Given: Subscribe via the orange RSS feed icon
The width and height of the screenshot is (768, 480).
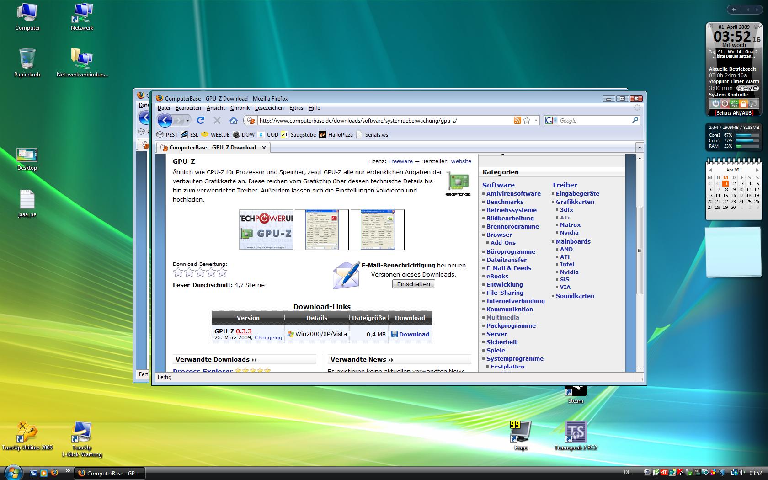Looking at the screenshot, I should 517,120.
